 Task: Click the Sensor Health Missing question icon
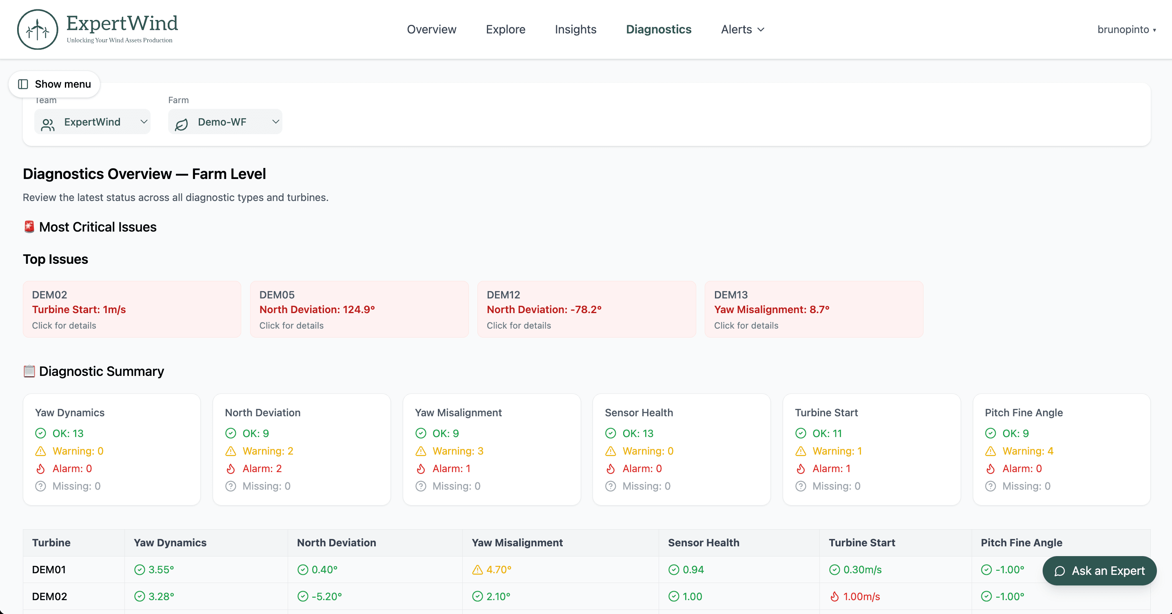point(610,486)
